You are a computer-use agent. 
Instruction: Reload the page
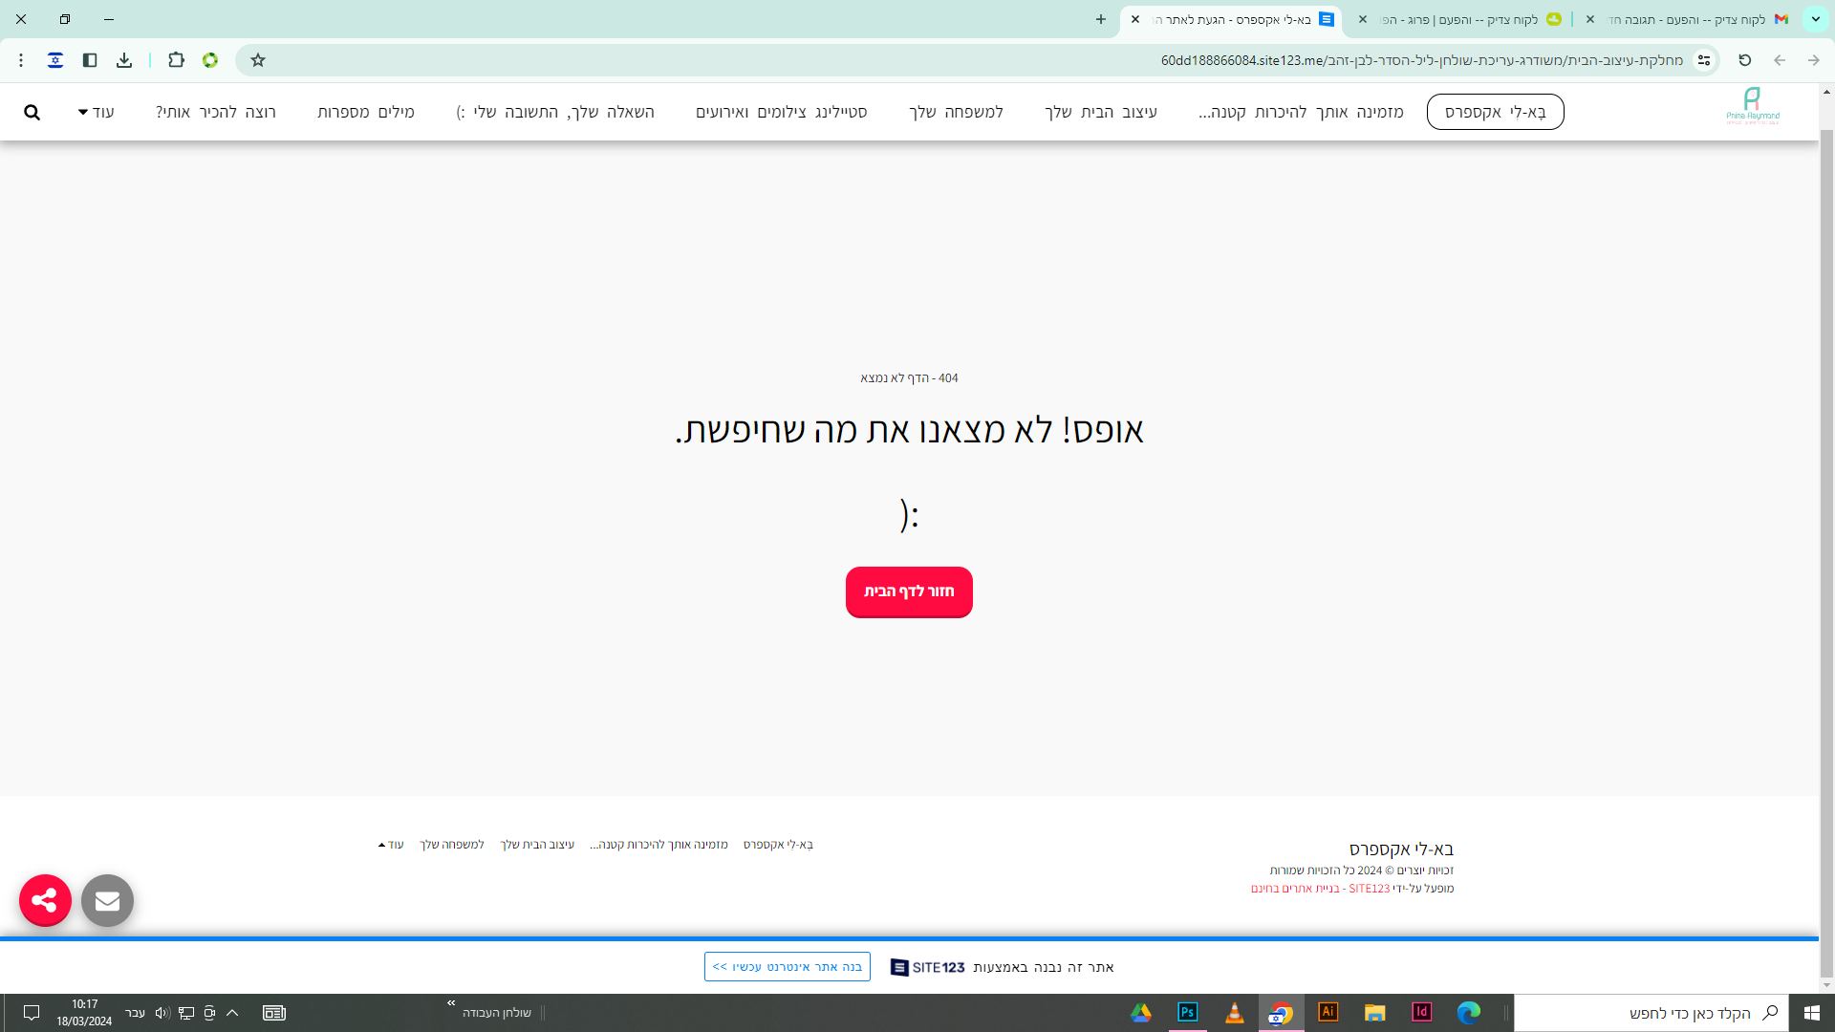pyautogui.click(x=1744, y=60)
